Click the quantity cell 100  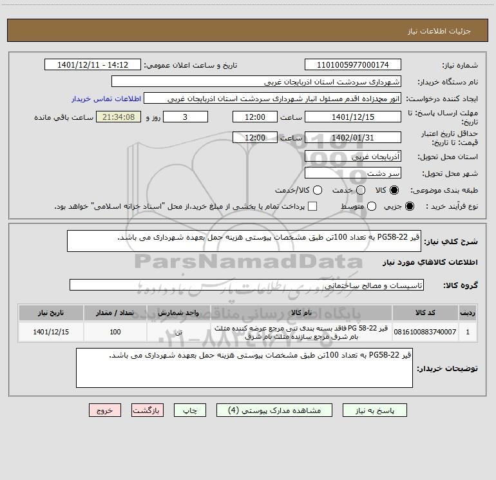(115, 332)
